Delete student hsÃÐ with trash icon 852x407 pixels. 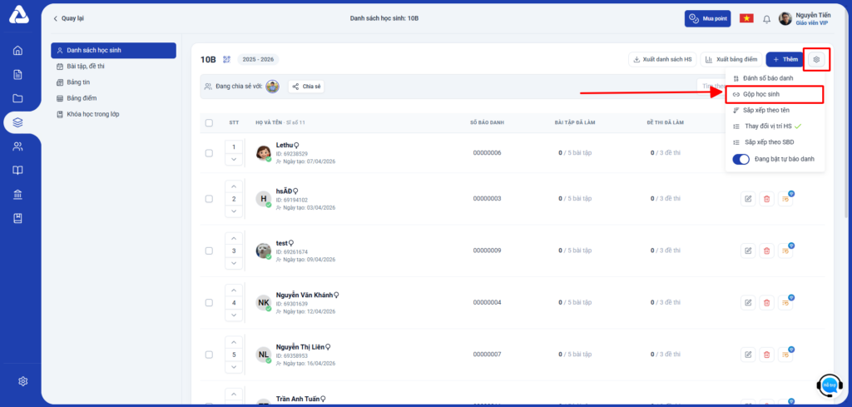coord(766,199)
